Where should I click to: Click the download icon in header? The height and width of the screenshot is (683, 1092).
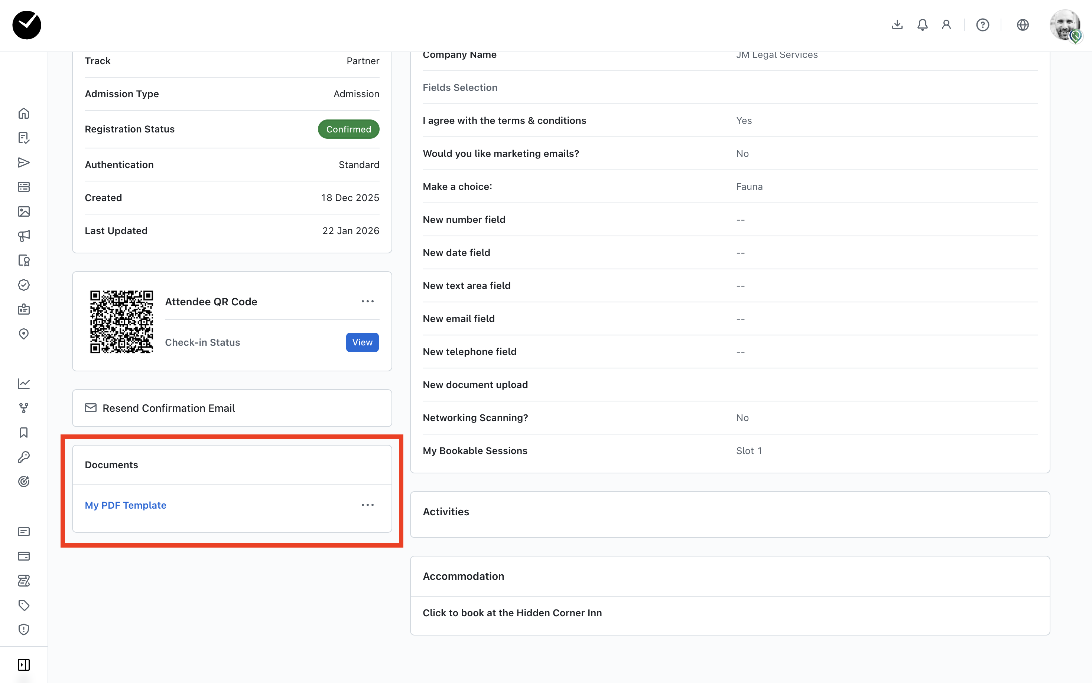[x=897, y=25]
